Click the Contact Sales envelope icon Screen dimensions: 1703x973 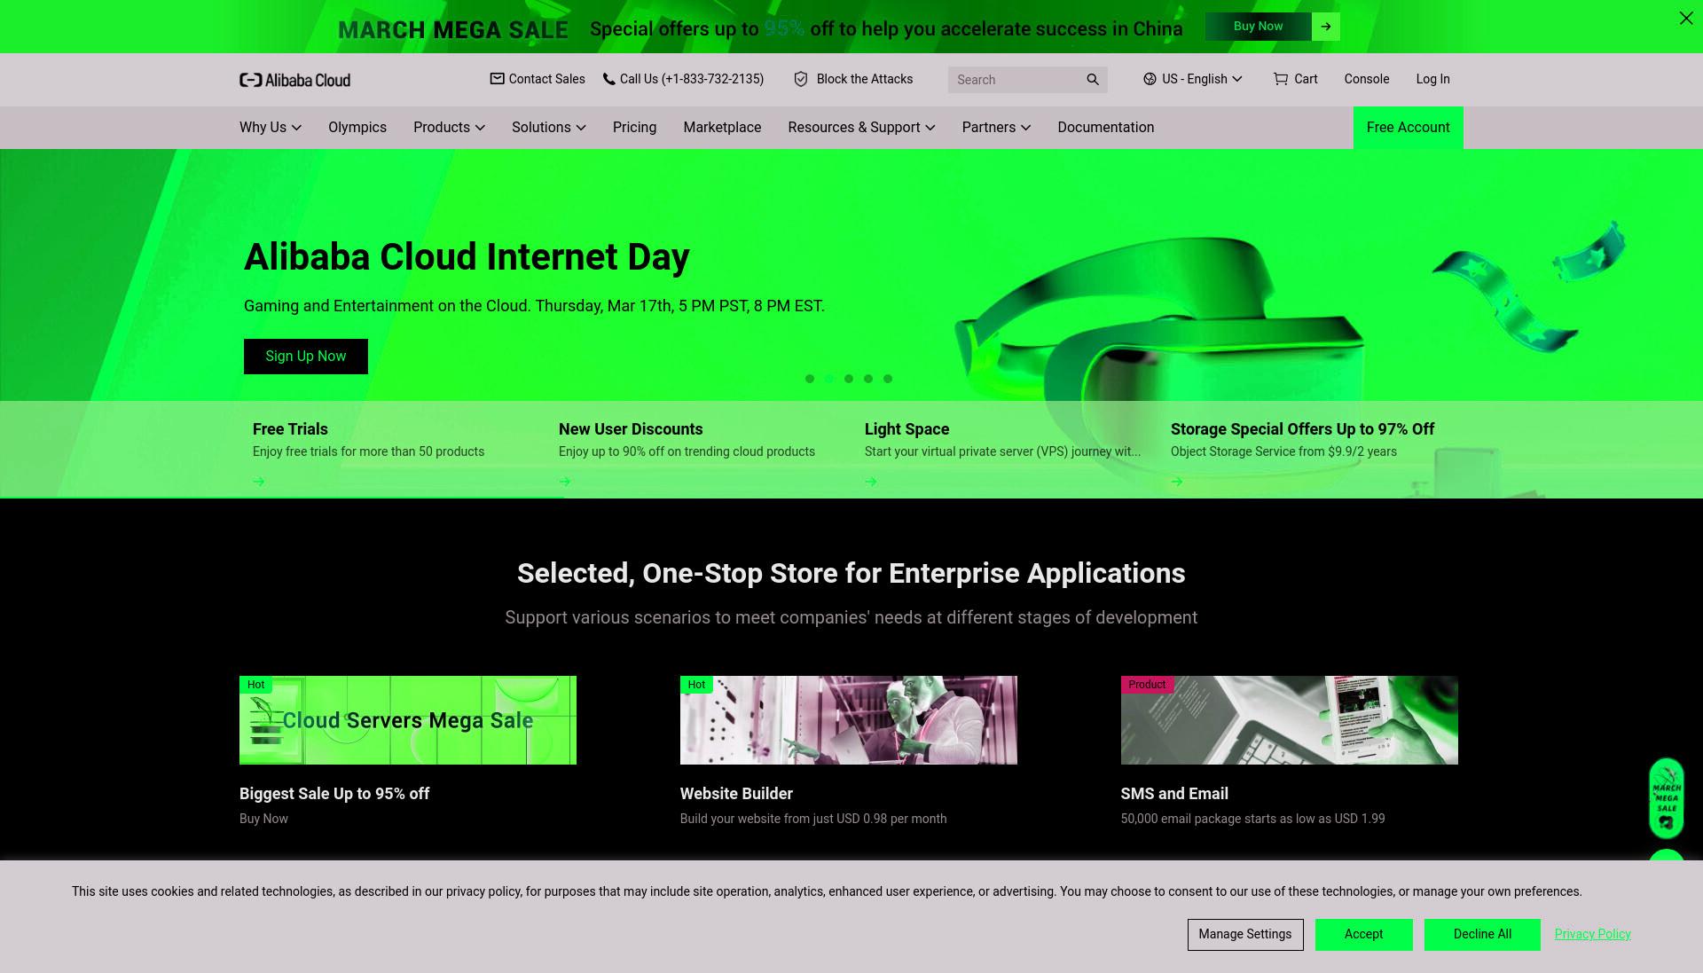(497, 79)
